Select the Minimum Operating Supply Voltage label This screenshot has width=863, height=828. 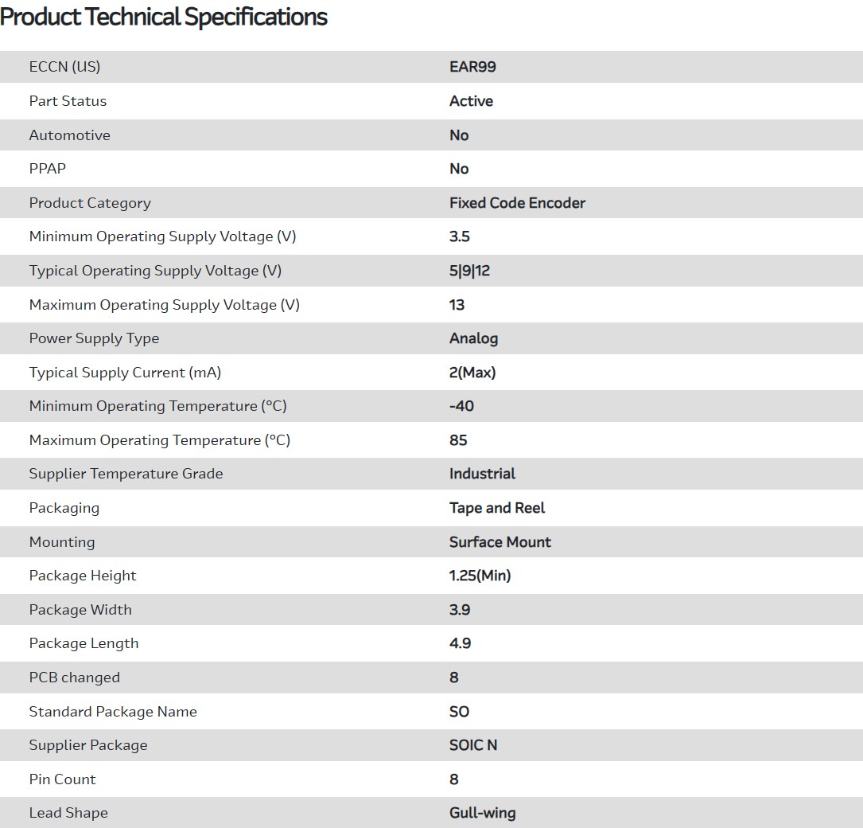click(x=162, y=236)
